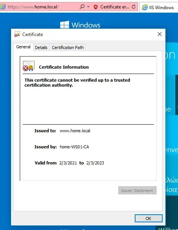Click the 'Issued by:' label
This screenshot has height=230, width=178.
click(x=46, y=147)
